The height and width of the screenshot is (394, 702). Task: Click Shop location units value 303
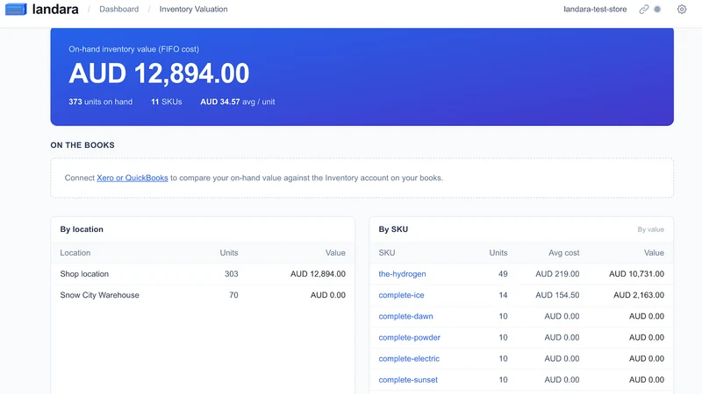click(232, 274)
